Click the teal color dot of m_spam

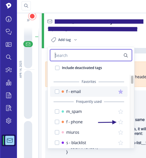[x=63, y=111]
